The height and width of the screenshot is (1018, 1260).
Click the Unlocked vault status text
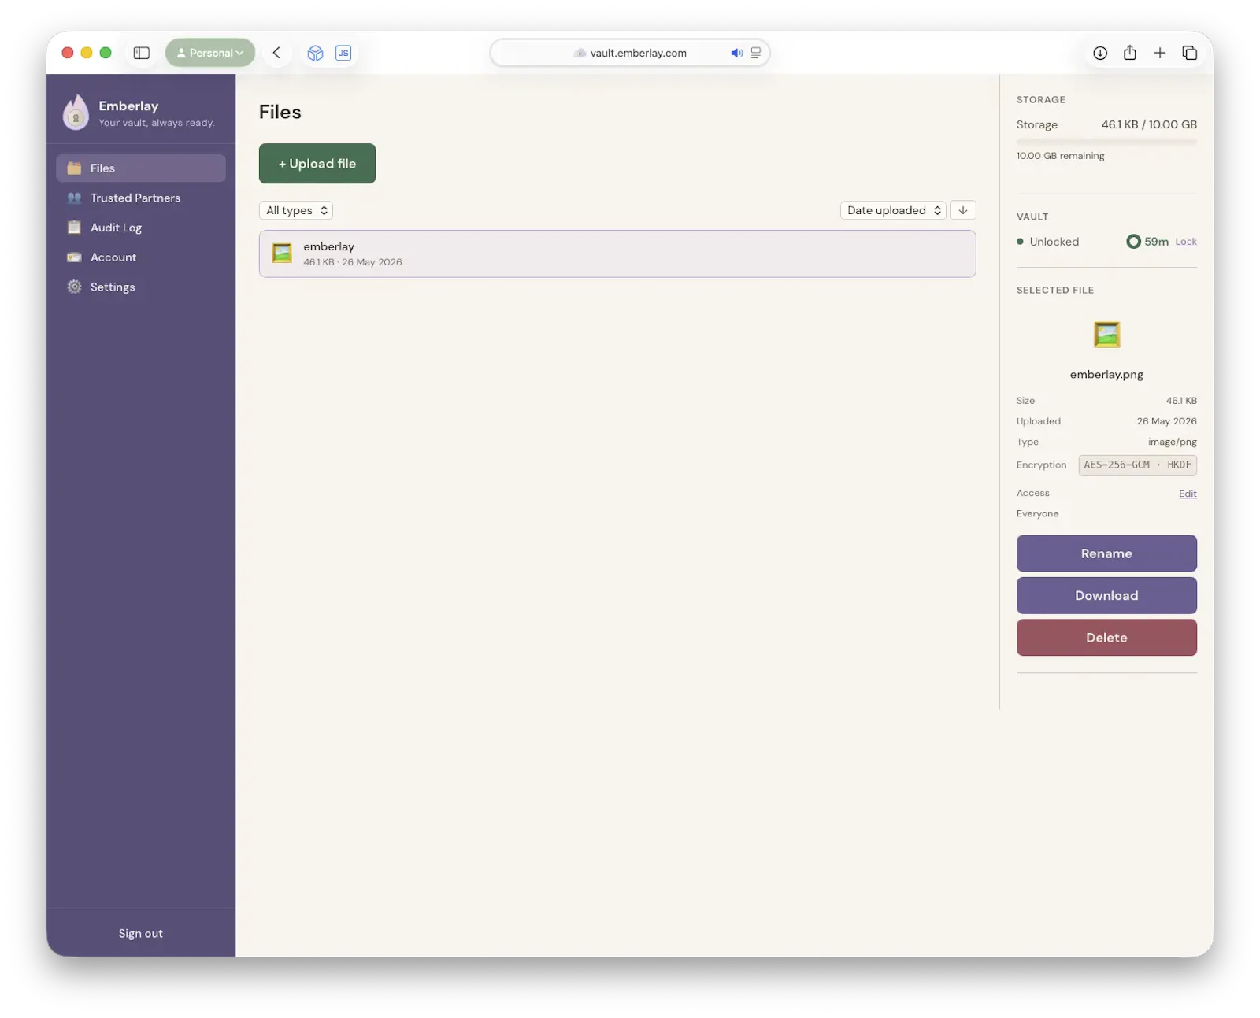(x=1054, y=242)
